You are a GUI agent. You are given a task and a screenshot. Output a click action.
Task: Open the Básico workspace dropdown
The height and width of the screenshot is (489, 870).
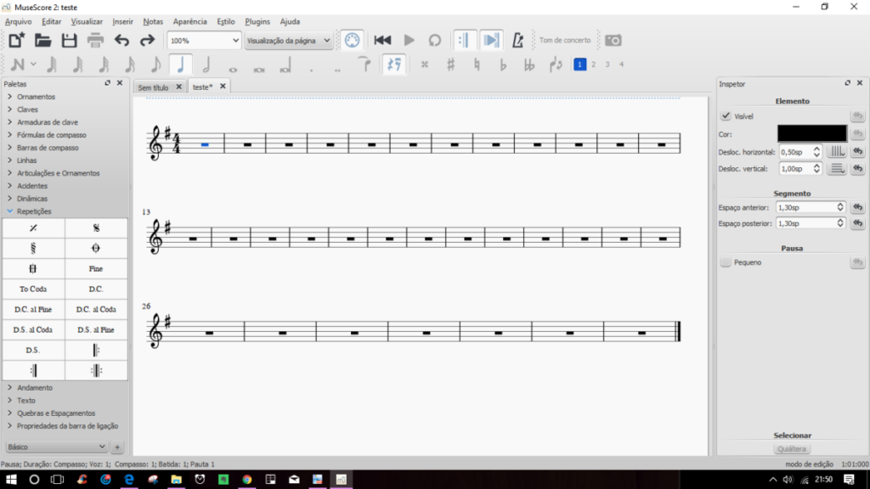pyautogui.click(x=56, y=447)
